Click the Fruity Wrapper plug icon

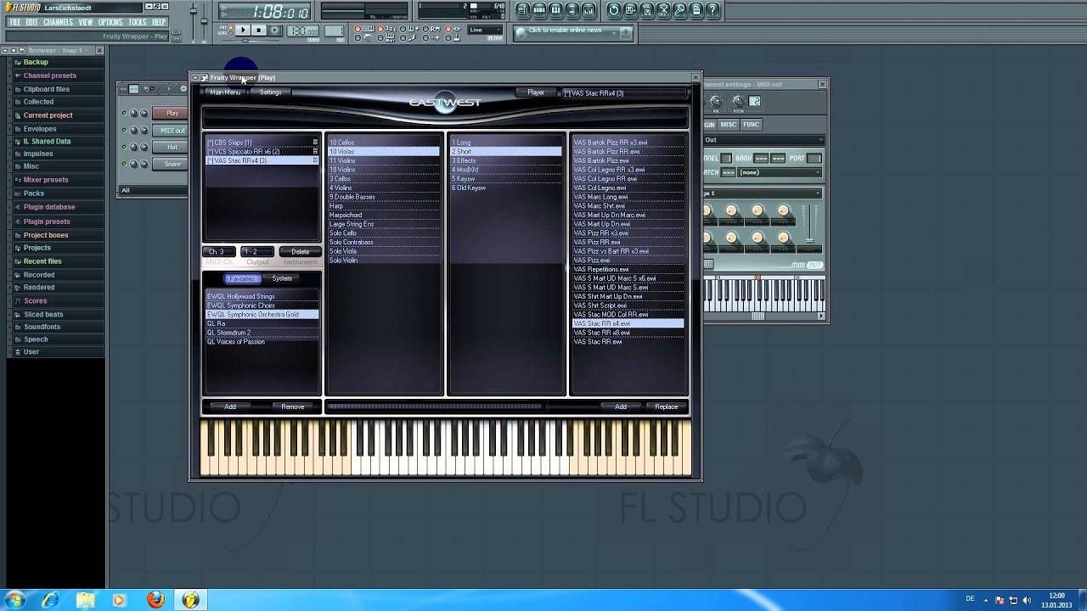[x=204, y=77]
